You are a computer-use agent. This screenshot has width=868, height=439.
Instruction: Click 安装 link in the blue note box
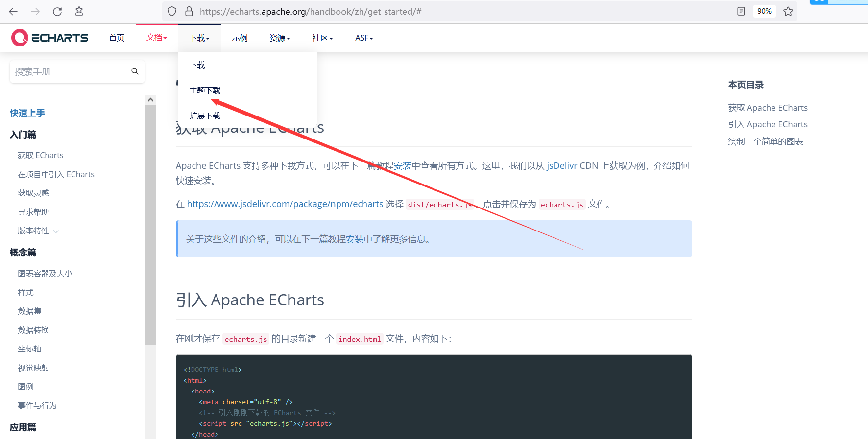[x=355, y=239]
